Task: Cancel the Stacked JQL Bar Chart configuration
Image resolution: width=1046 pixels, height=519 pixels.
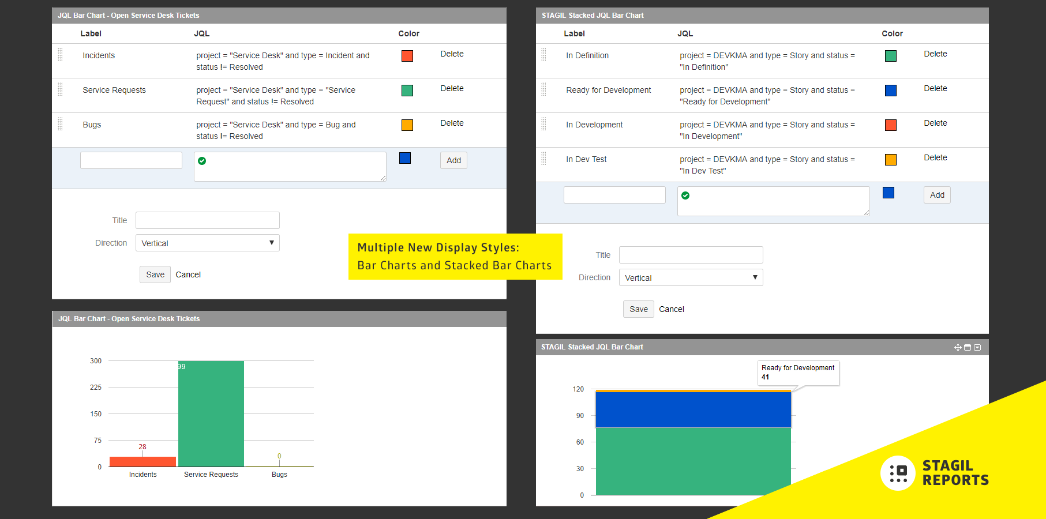Action: [x=672, y=309]
